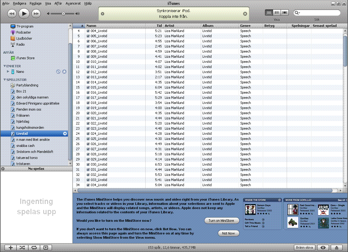Select Partyblandning playlist
Screen dimensions: 348x252
27,85
